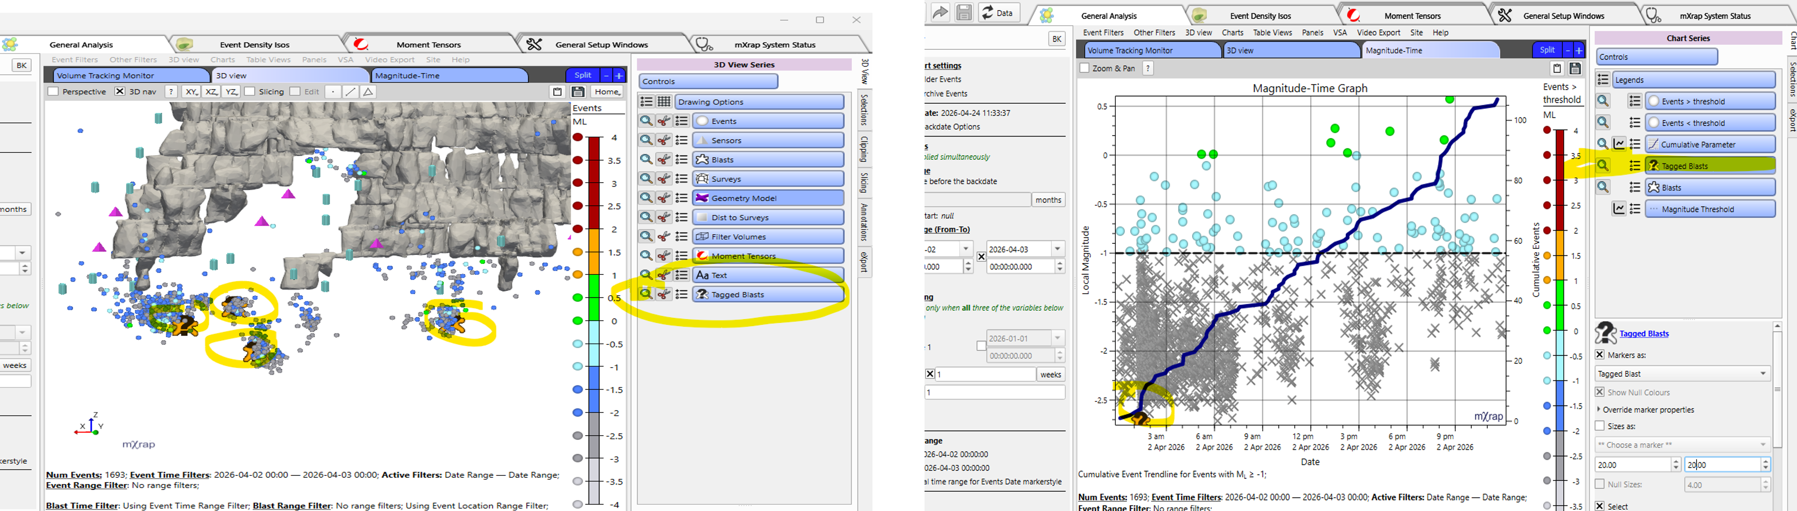Image resolution: width=1797 pixels, height=511 pixels.
Task: Click the list icon beside the Legends button
Action: pos(1603,79)
